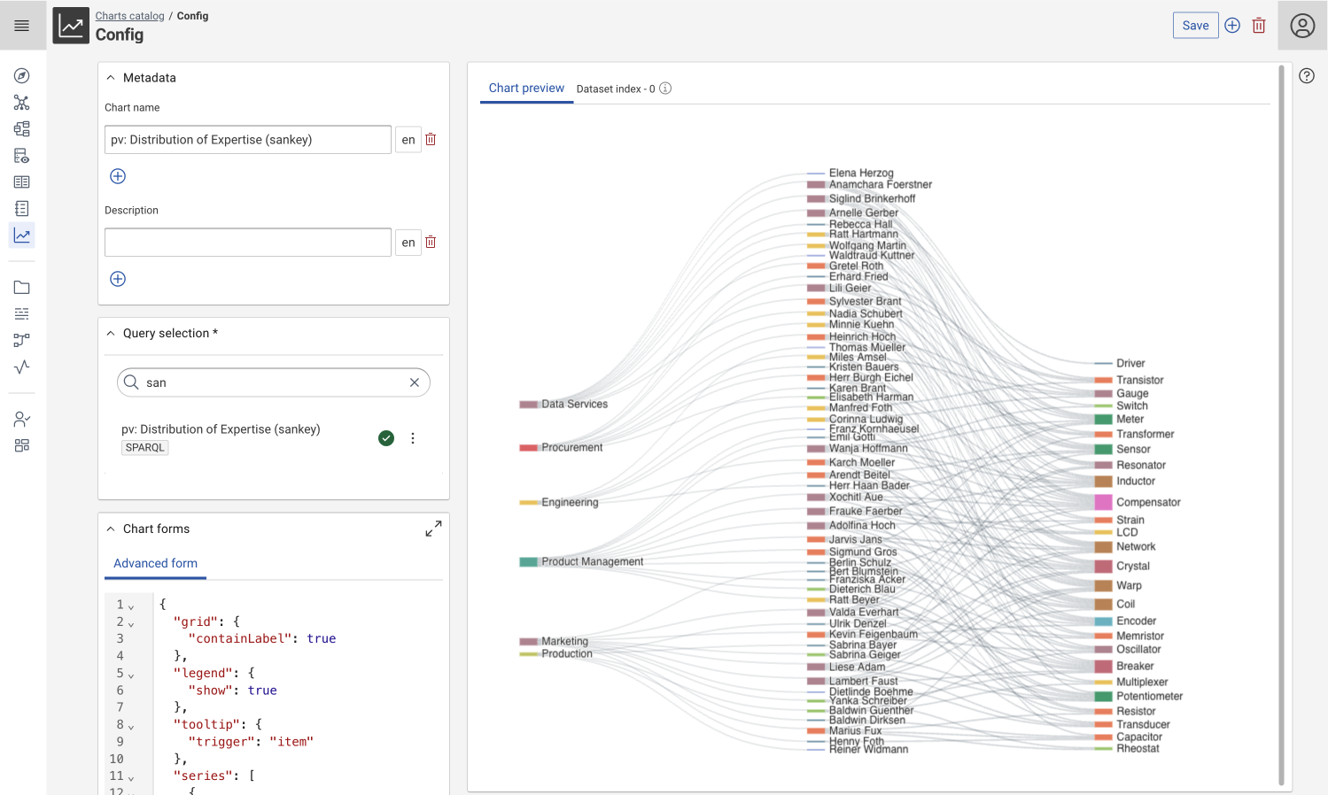This screenshot has height=795, width=1328.
Task: Open the navigation hamburger menu
Action: (x=22, y=24)
